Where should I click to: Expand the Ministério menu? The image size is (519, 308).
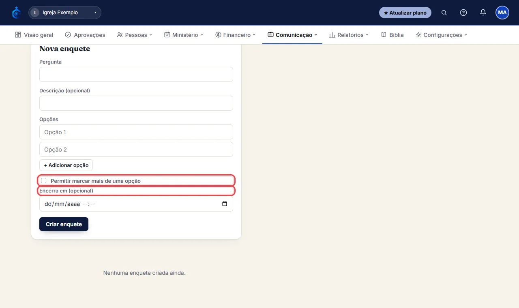tap(184, 35)
